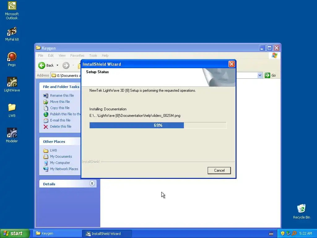Click the Setup Status heading
Image resolution: width=317 pixels, height=238 pixels.
tap(98, 72)
